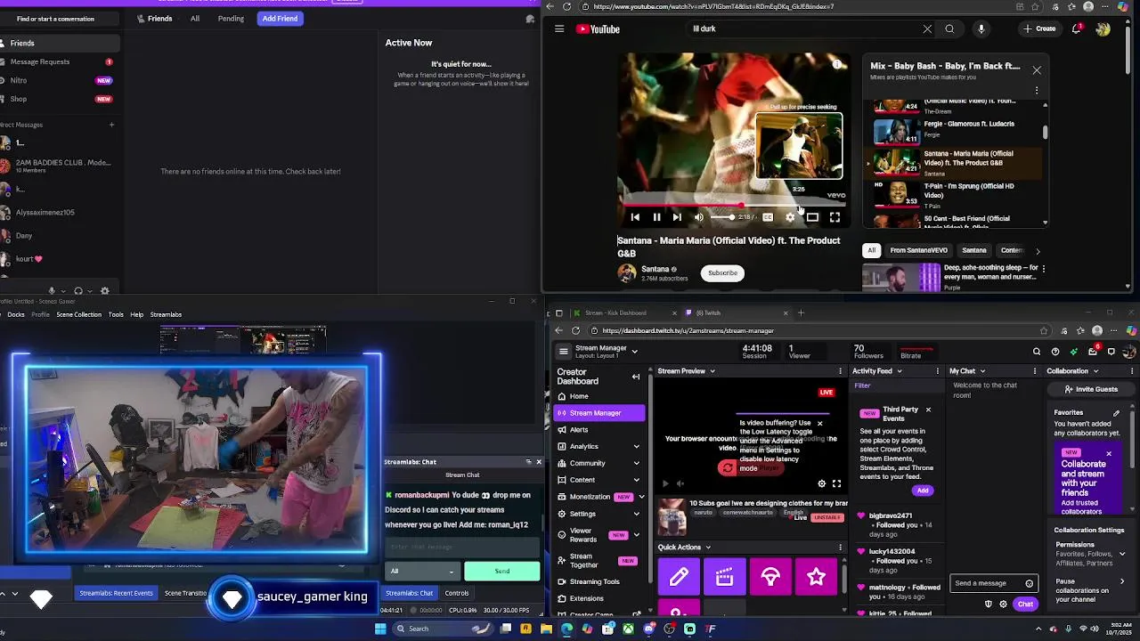Switch to the Controls dock tab
Viewport: 1140px width, 641px height.
pyautogui.click(x=457, y=593)
